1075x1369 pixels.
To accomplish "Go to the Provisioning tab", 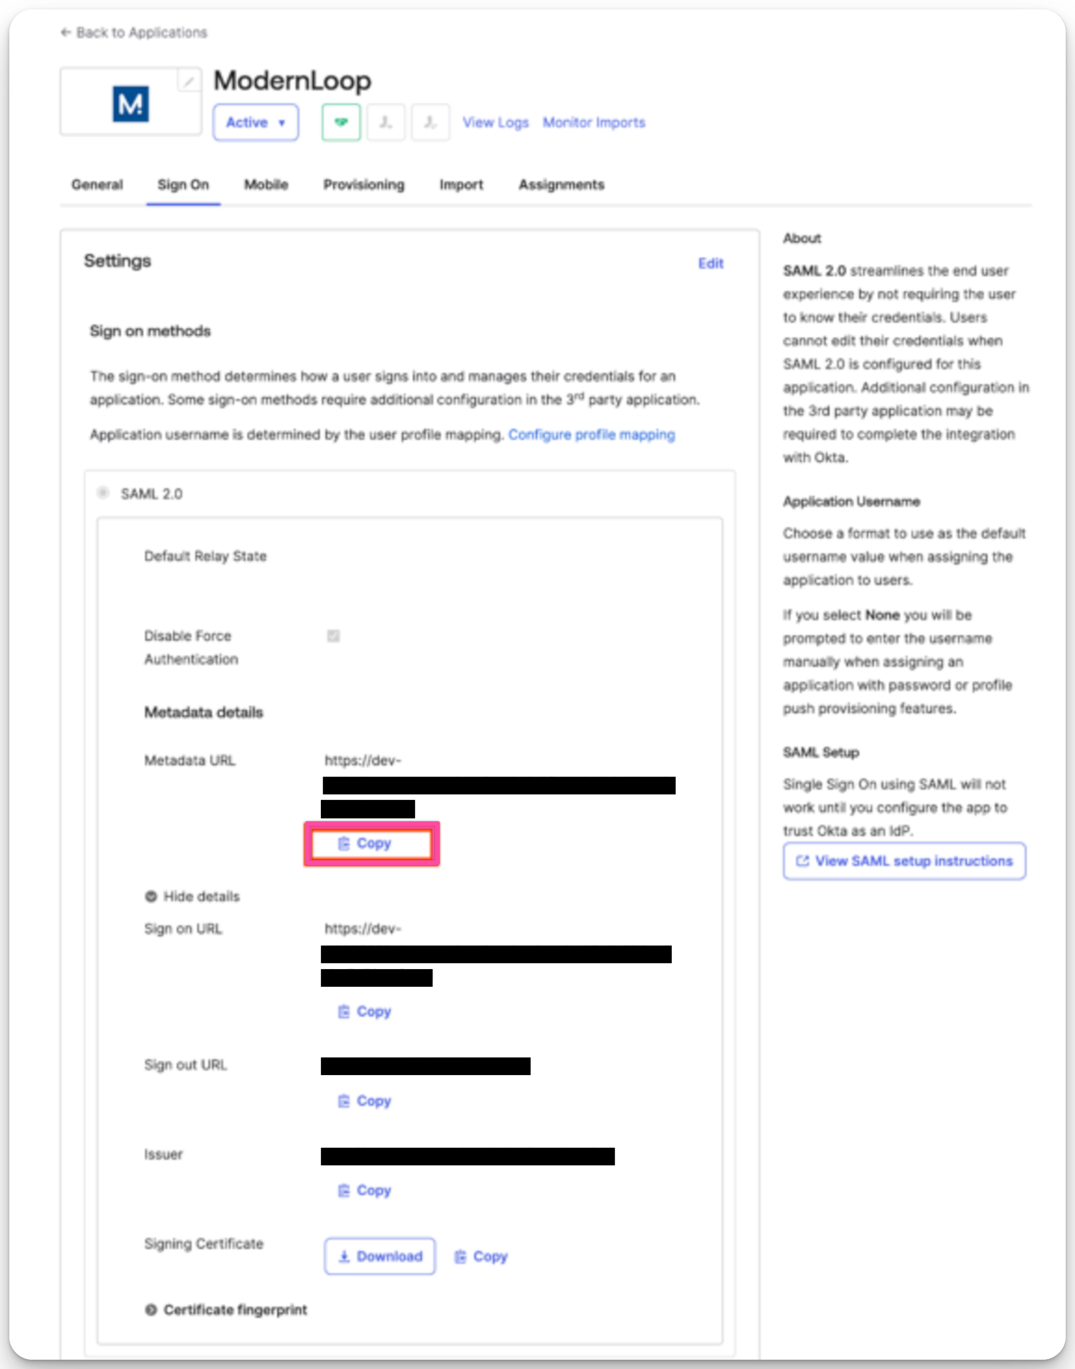I will [x=364, y=185].
